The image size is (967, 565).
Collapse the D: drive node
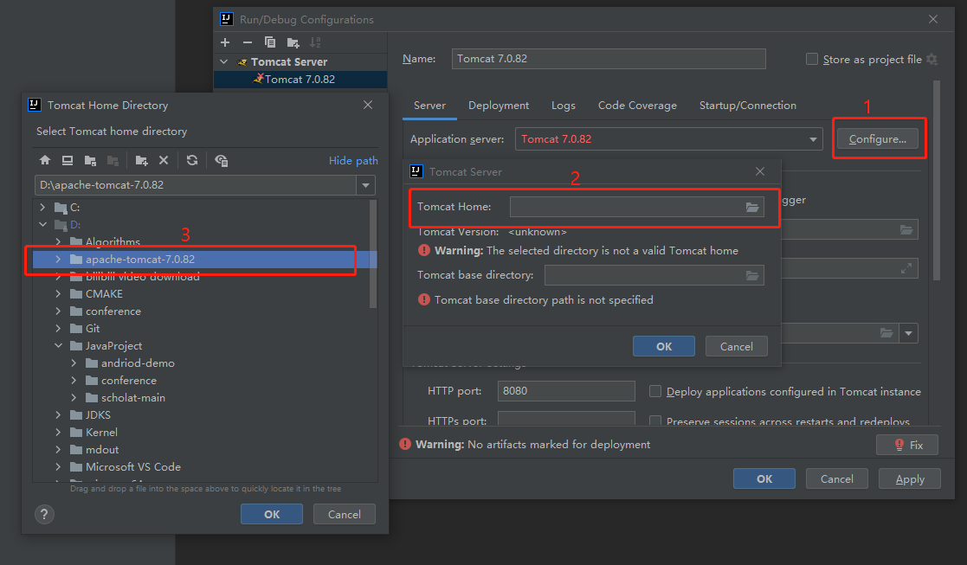(42, 224)
